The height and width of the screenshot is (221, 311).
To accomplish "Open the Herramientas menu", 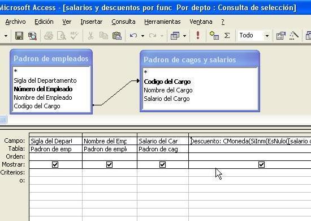I will pyautogui.click(x=162, y=22).
